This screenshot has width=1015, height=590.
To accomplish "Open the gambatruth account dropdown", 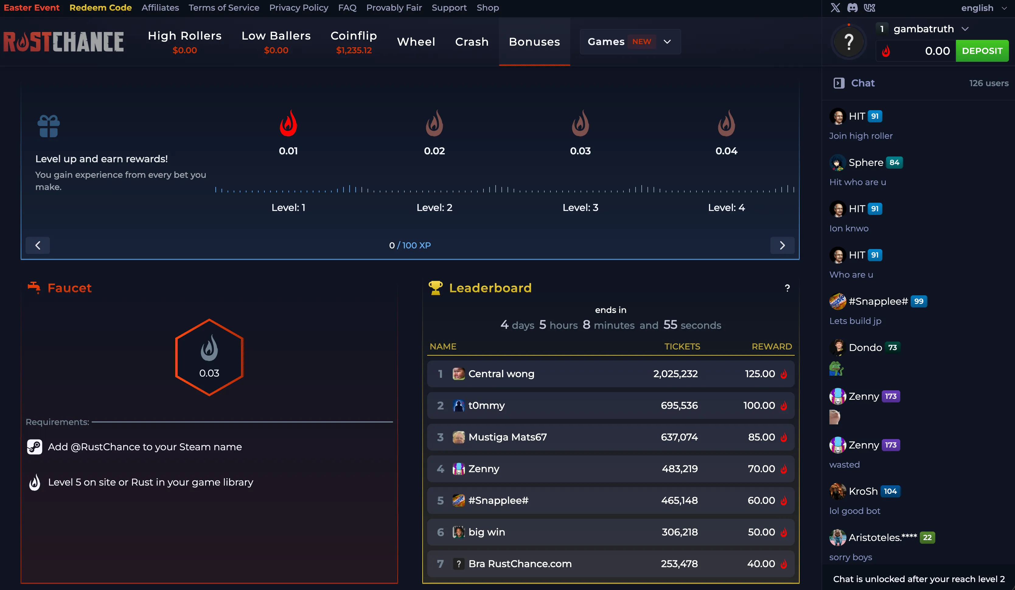I will pyautogui.click(x=931, y=29).
